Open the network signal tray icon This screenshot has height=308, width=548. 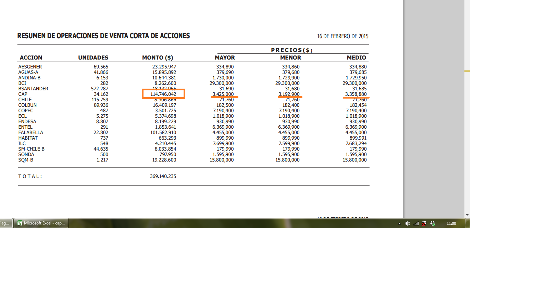[x=416, y=223]
